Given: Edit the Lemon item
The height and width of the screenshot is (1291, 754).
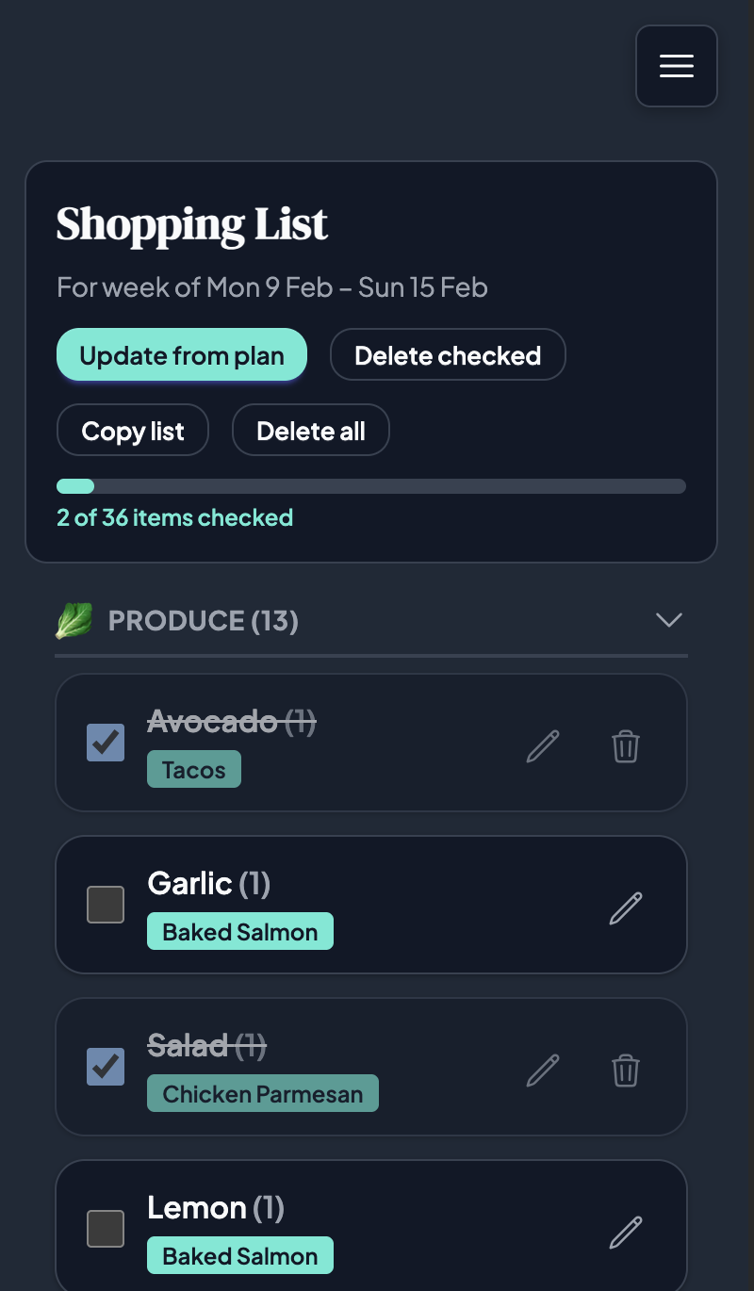Looking at the screenshot, I should coord(626,1232).
